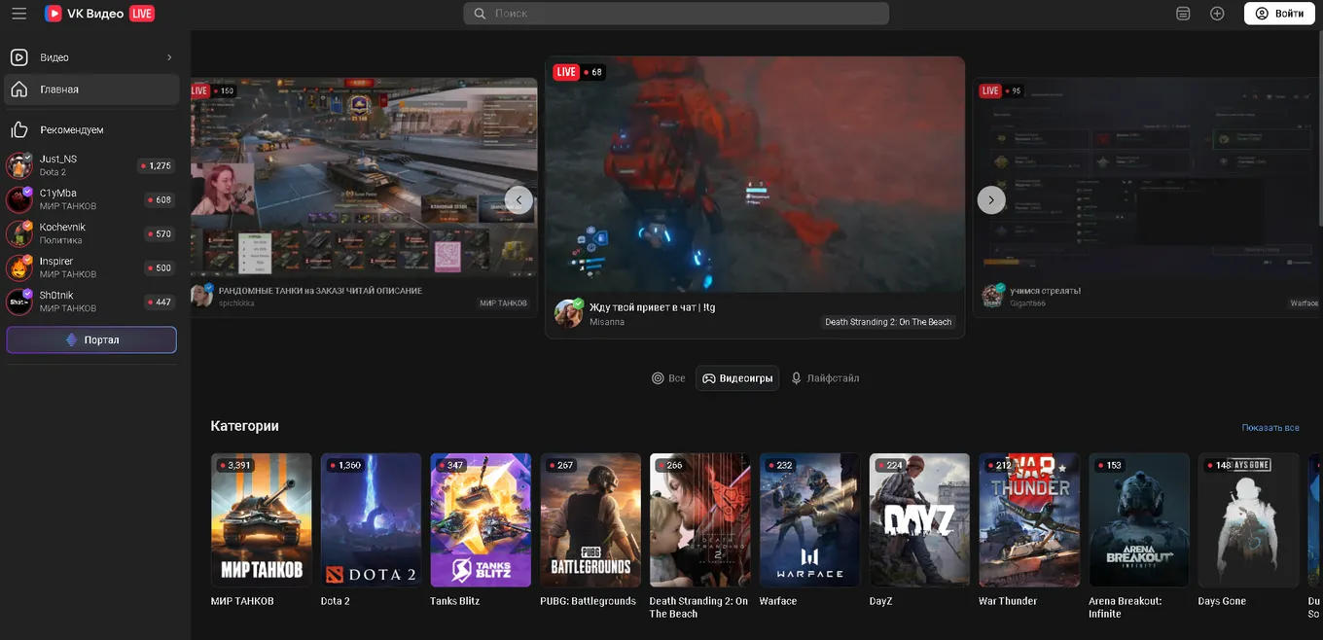Open Death Stranding 2 category cover
Image resolution: width=1323 pixels, height=640 pixels.
pyautogui.click(x=700, y=520)
